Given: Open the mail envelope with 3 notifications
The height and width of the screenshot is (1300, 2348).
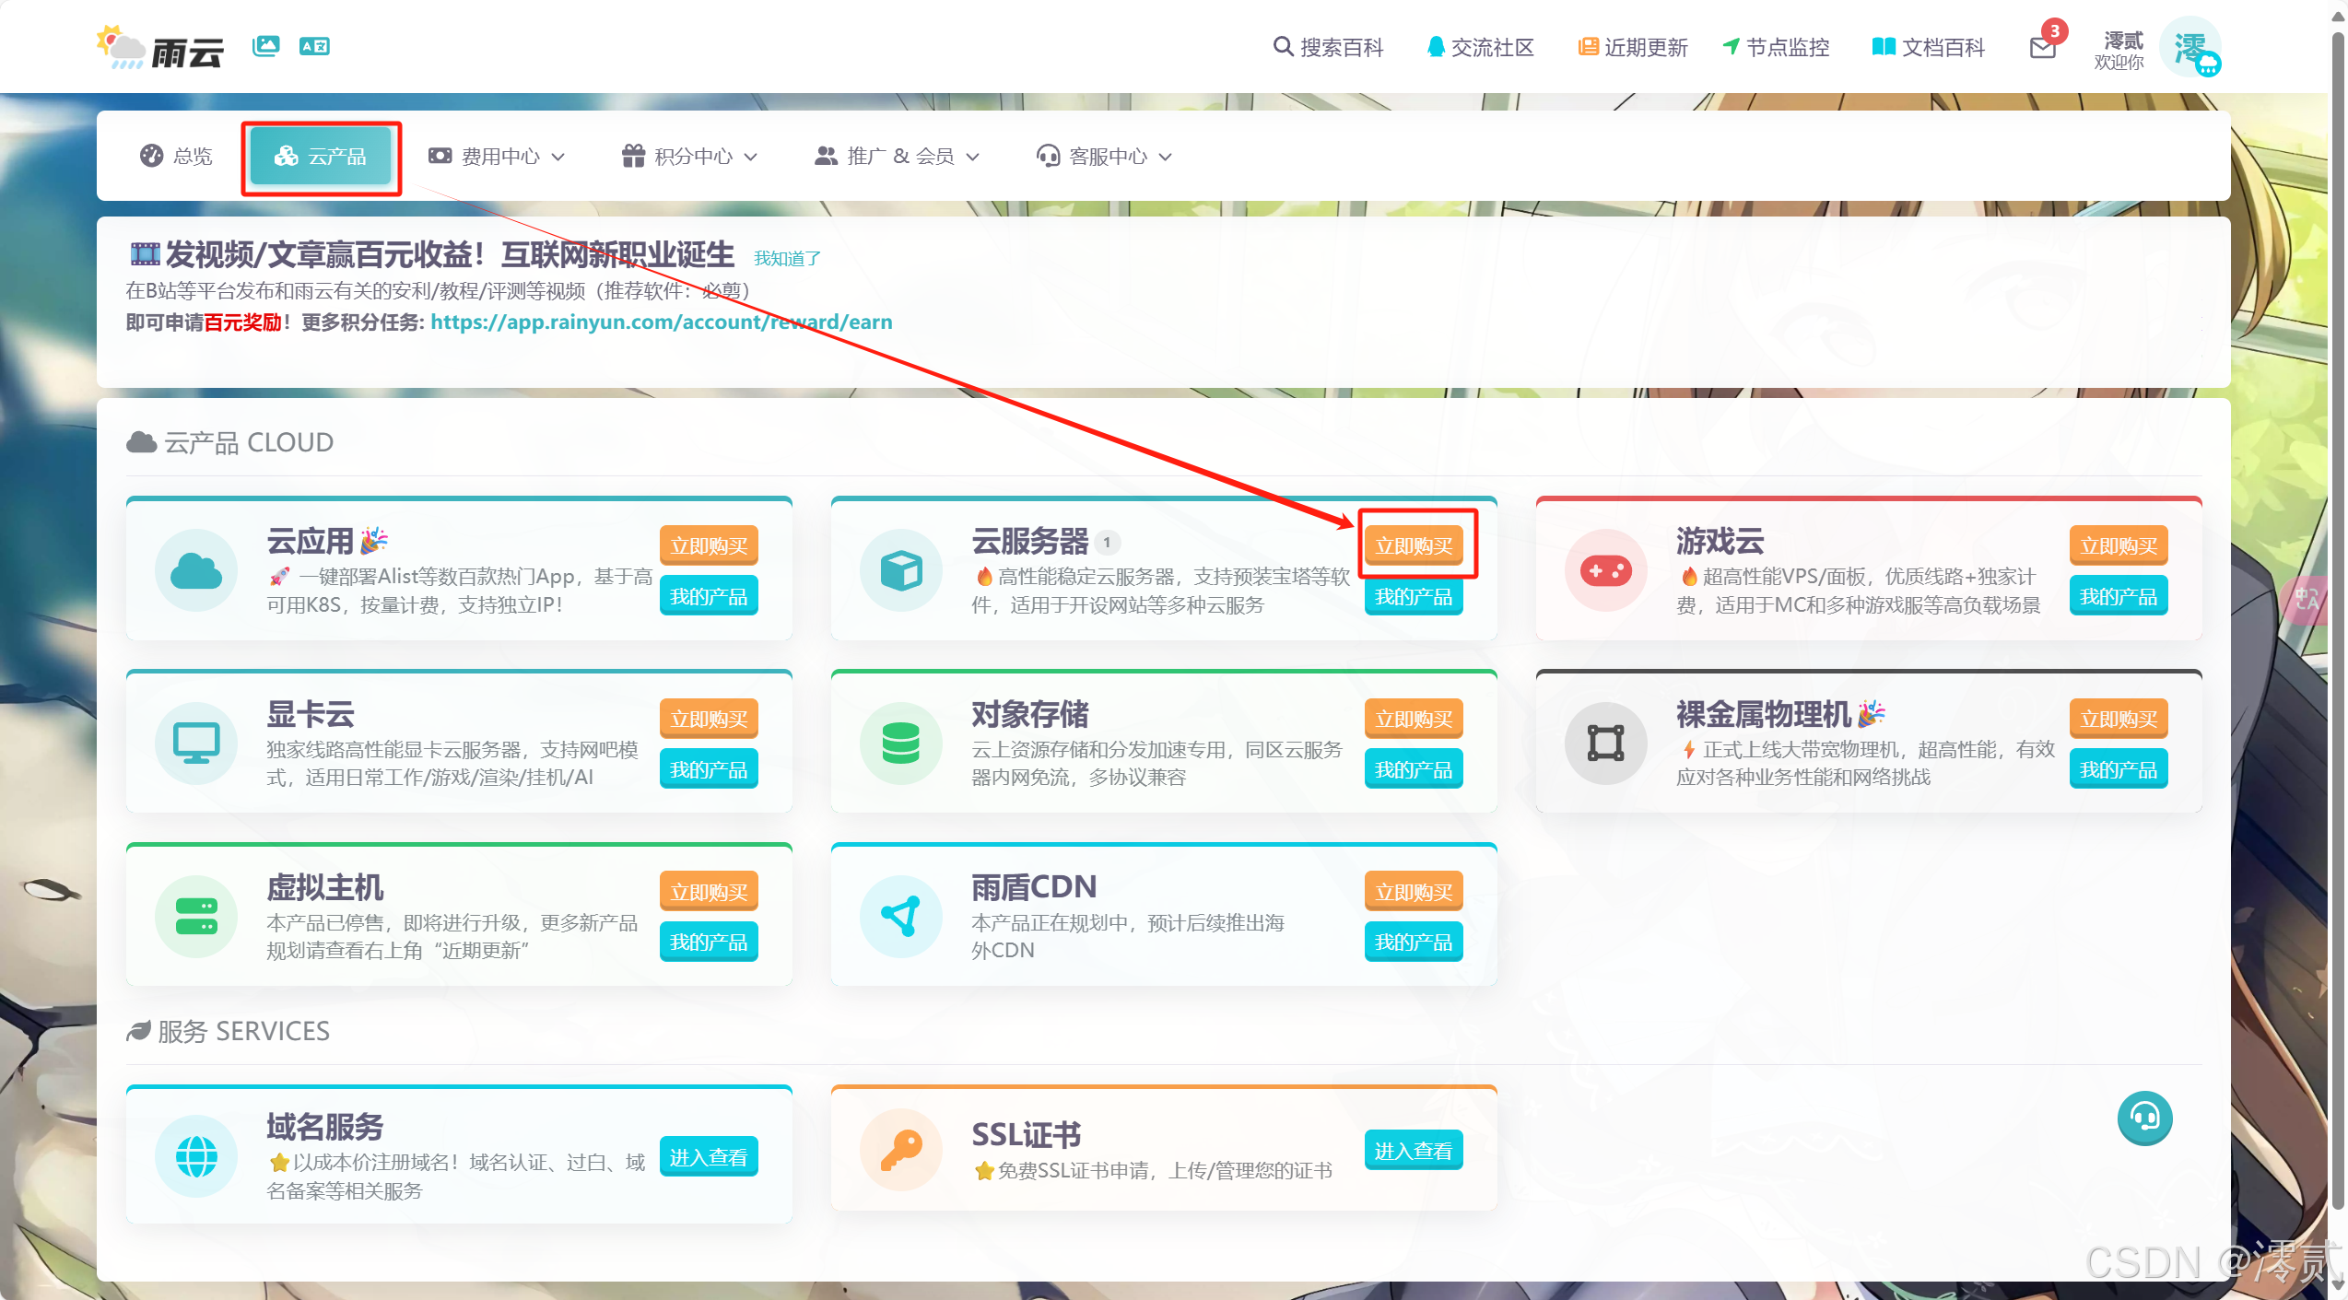Looking at the screenshot, I should [2044, 49].
